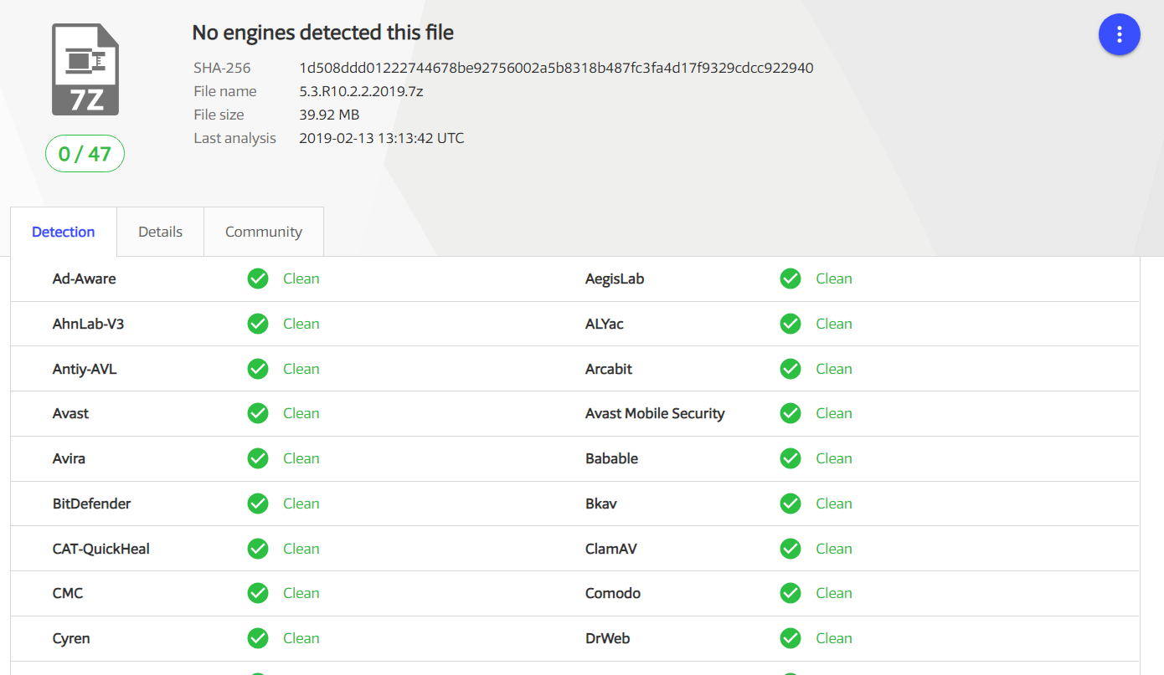Click the Avast Mobile Security engine name
Screen dimensions: 1164x675
point(655,413)
